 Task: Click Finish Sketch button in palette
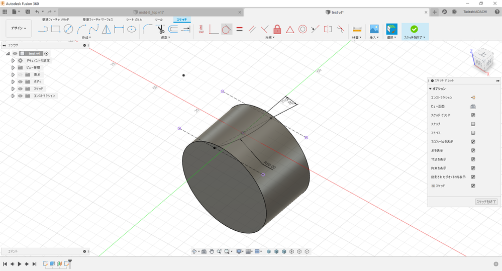tap(486, 202)
